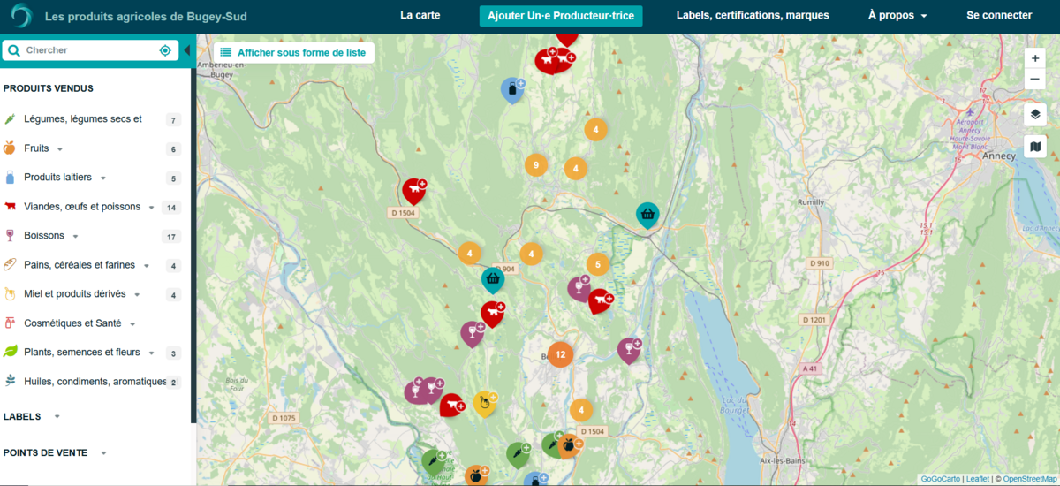The width and height of the screenshot is (1060, 486).
Task: Click the geolocation target icon in search bar
Action: click(x=165, y=50)
